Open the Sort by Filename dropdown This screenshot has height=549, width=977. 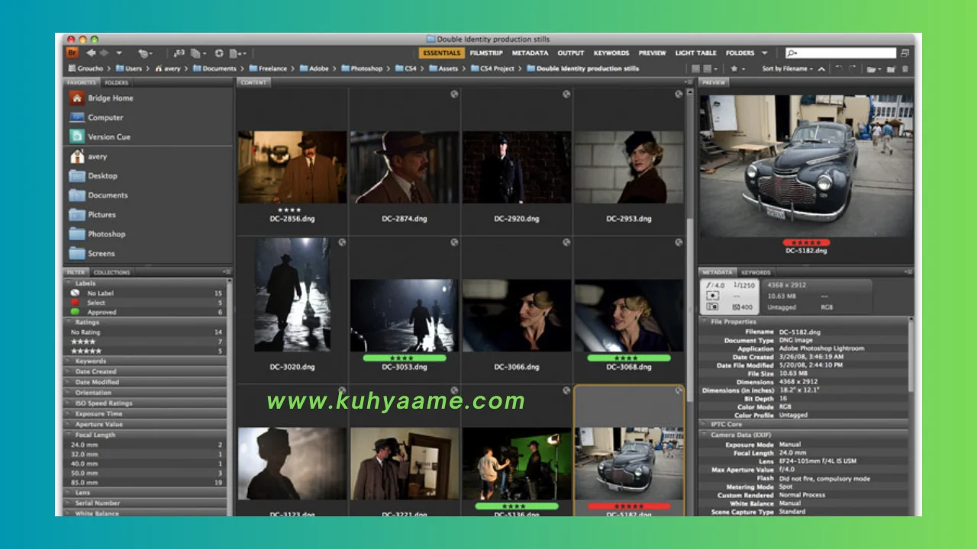coord(787,69)
